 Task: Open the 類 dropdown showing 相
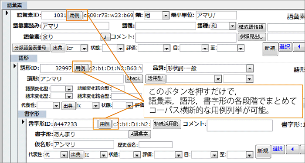pyautogui.click(x=166, y=15)
